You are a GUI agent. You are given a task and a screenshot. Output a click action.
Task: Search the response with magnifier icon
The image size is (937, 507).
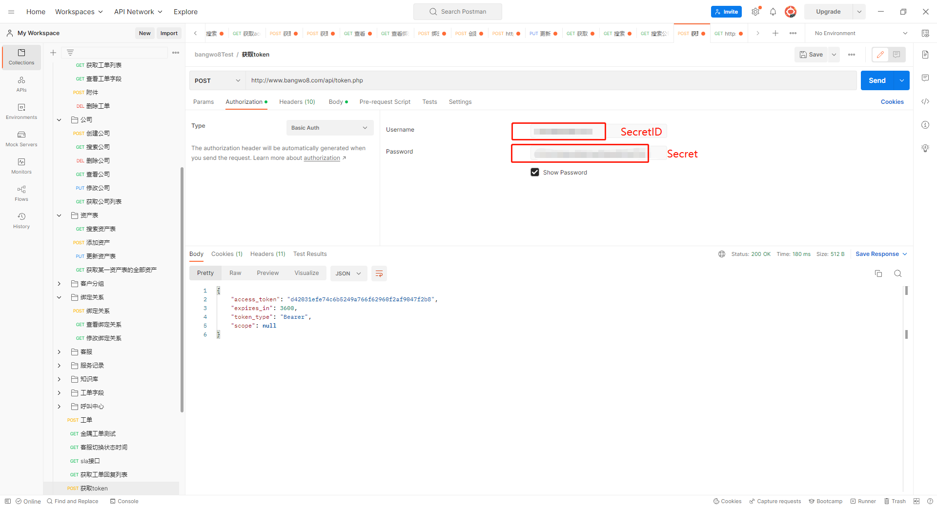897,273
